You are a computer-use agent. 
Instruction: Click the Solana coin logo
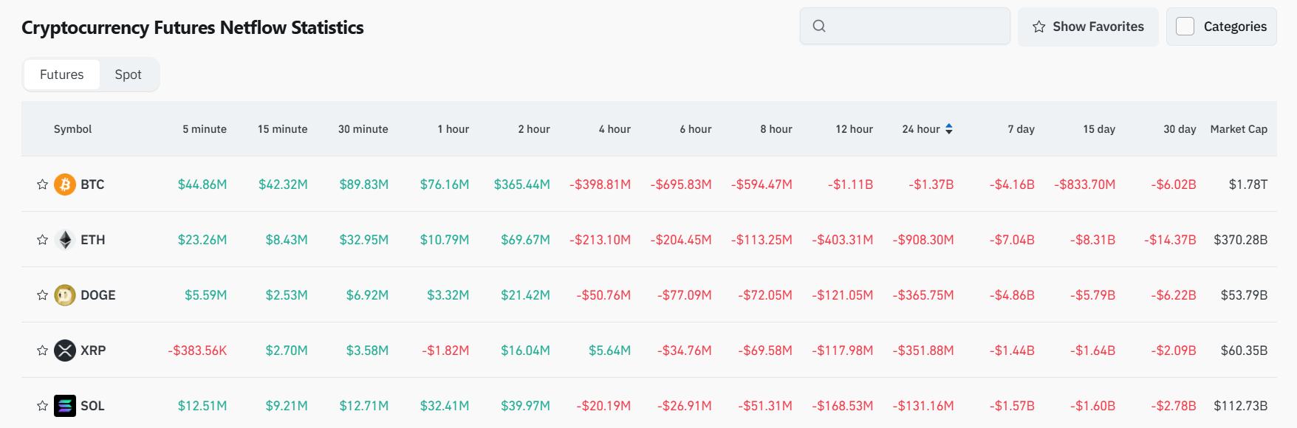(x=65, y=406)
